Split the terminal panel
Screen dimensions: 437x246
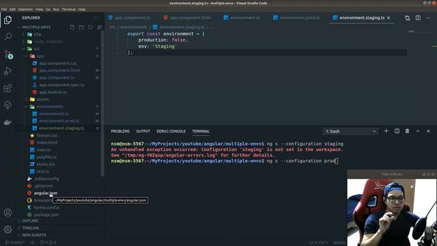397,131
